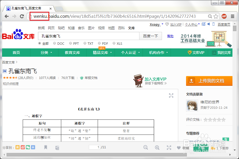Click the browser back arrow
Image resolution: width=239 pixels, height=159 pixels.
(x=7, y=16)
